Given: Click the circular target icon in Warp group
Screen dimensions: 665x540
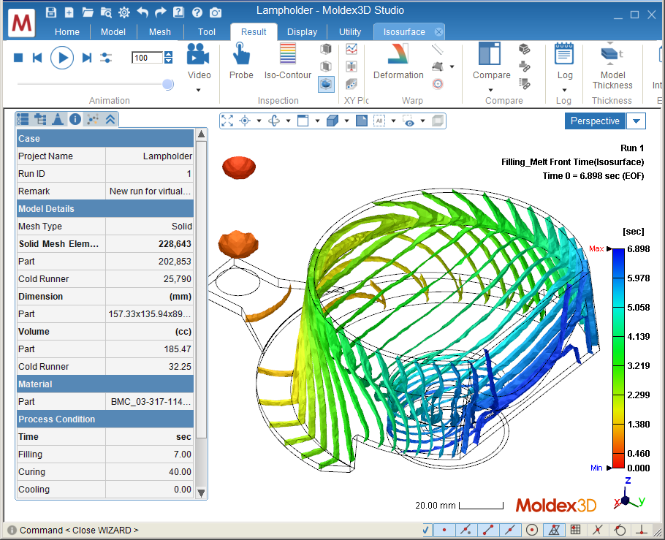Looking at the screenshot, I should (438, 84).
